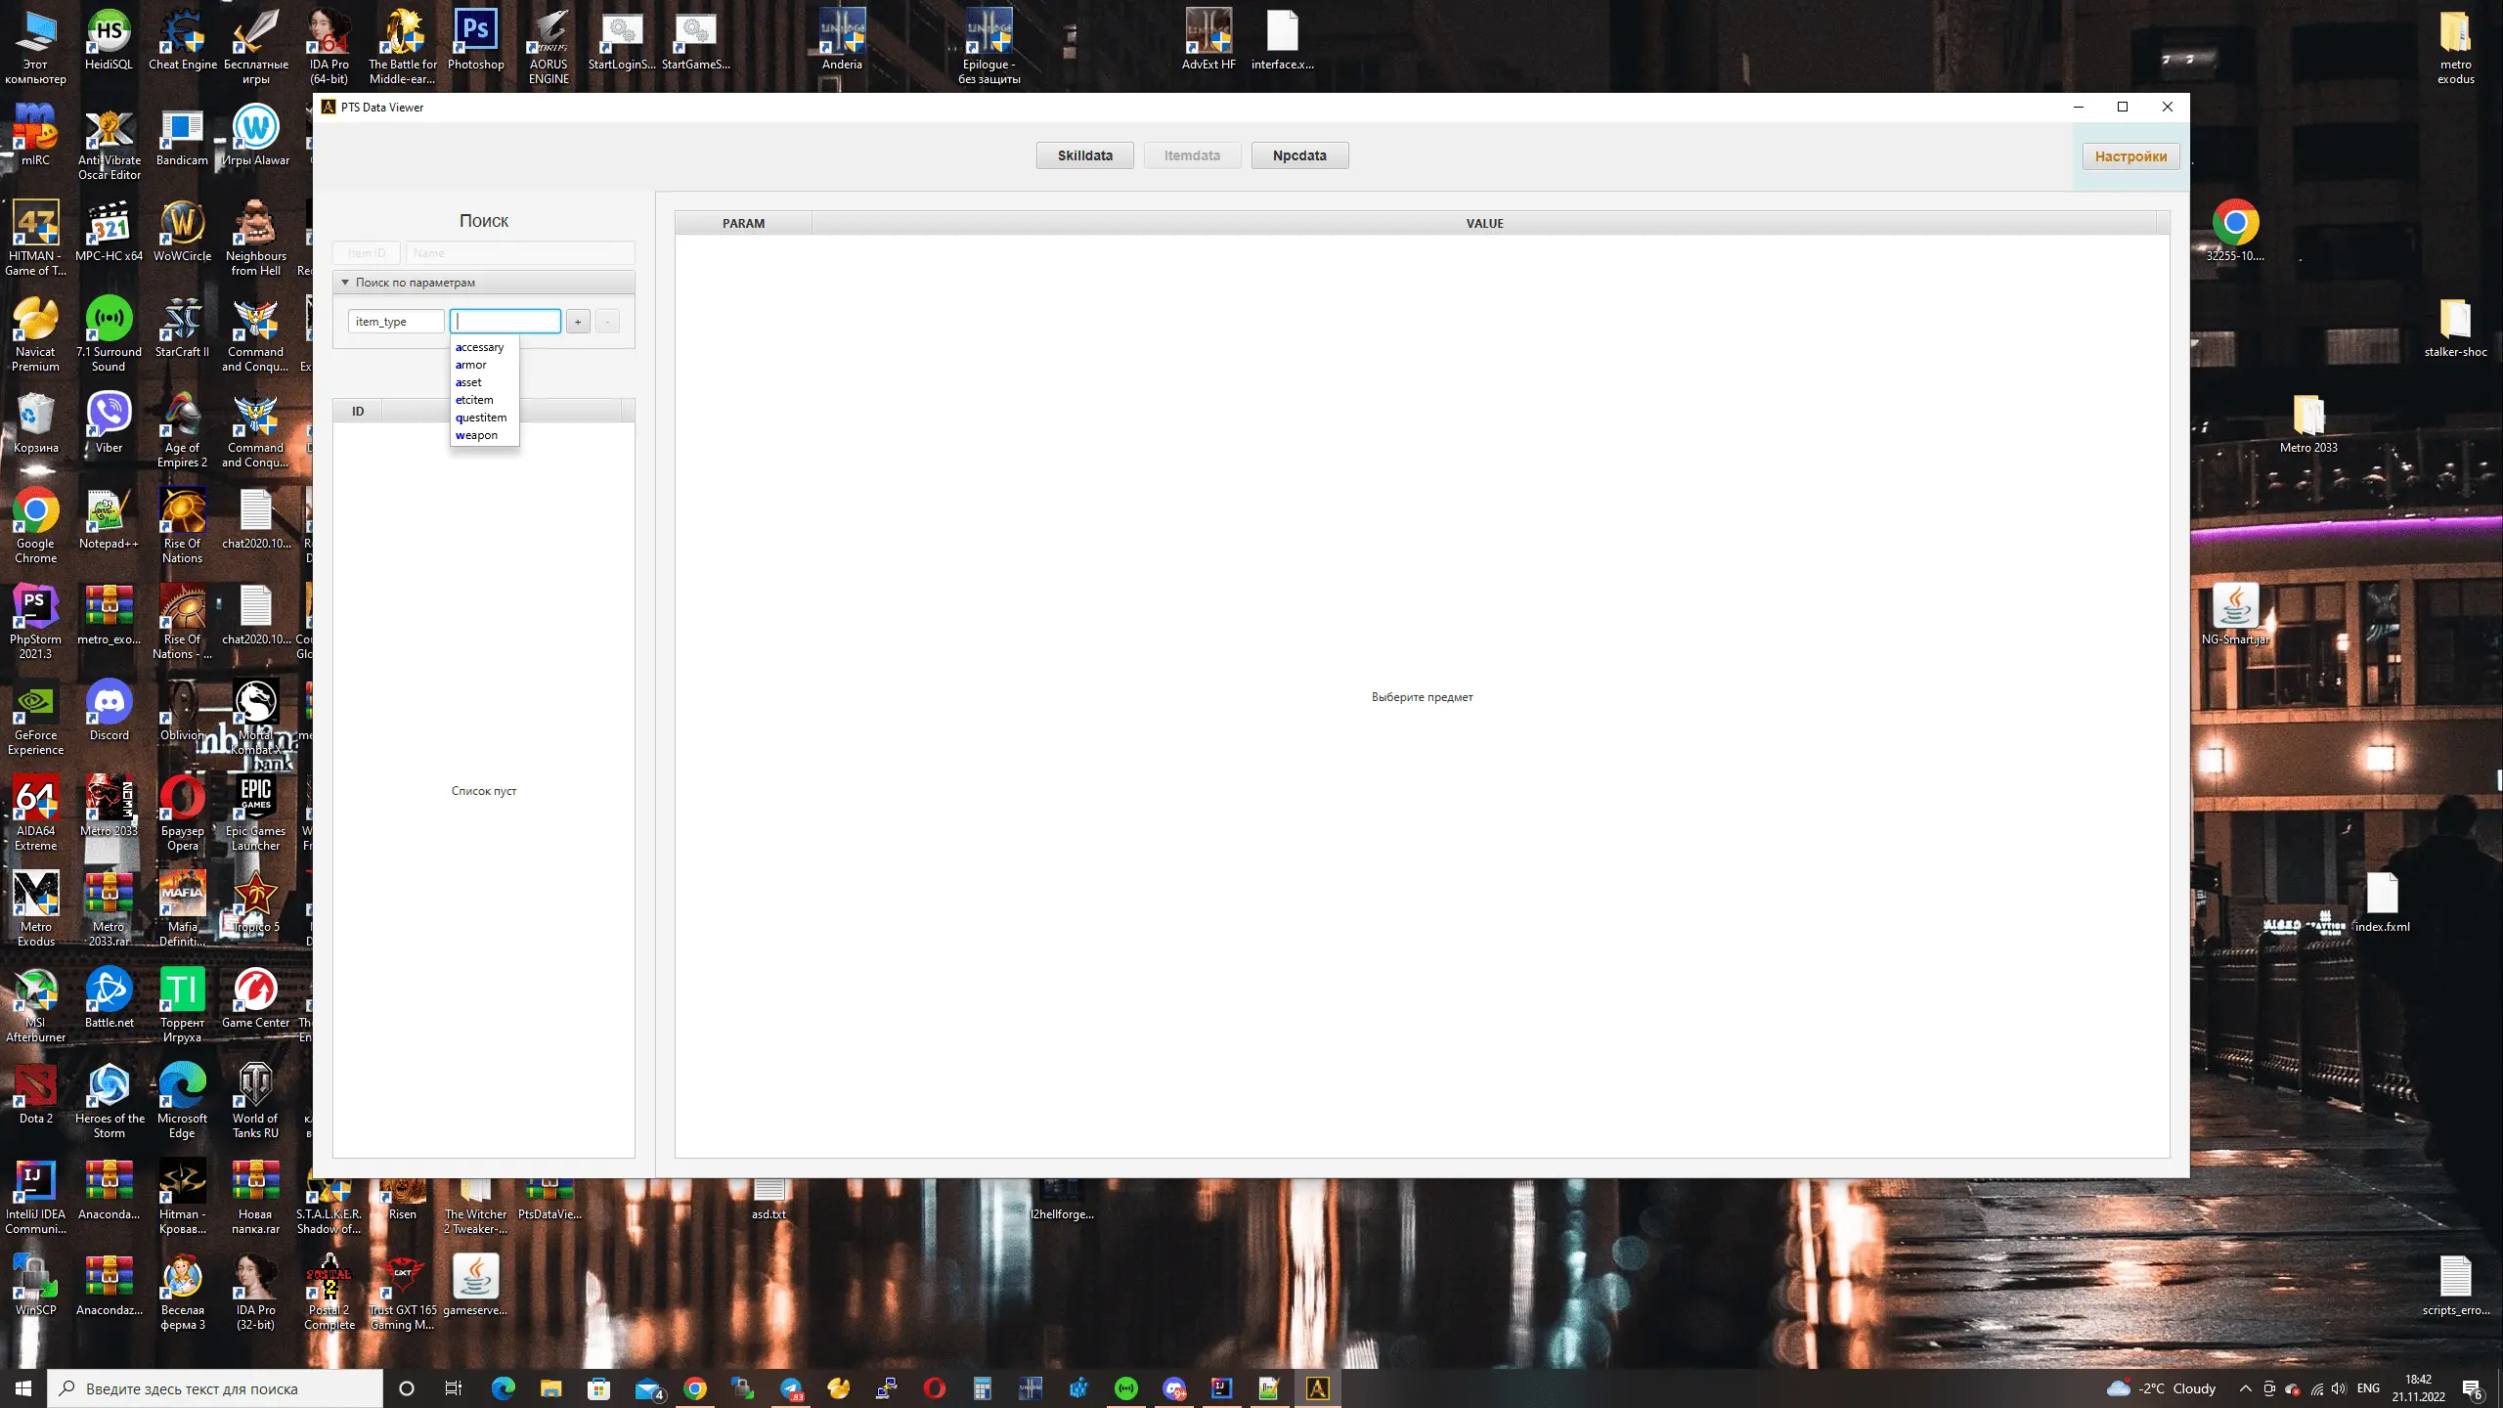The height and width of the screenshot is (1408, 2503).
Task: Select the metro exodus folder icon
Action: [2455, 47]
